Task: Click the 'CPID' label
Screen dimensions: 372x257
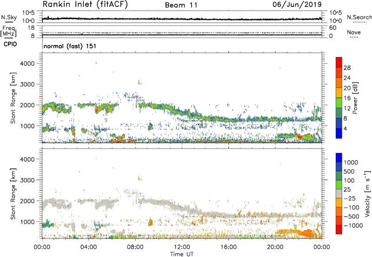Action: pos(10,44)
